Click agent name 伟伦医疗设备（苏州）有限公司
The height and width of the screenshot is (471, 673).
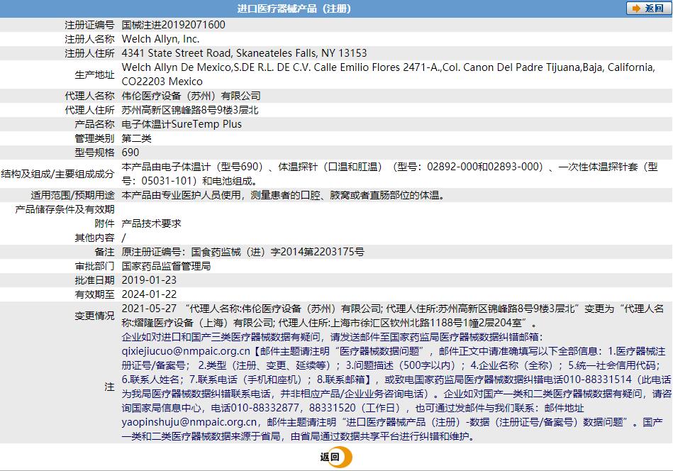(x=191, y=96)
